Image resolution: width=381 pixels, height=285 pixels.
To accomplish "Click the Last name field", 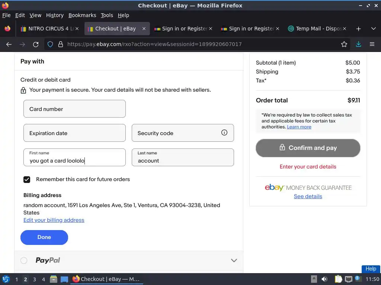I will (183, 157).
